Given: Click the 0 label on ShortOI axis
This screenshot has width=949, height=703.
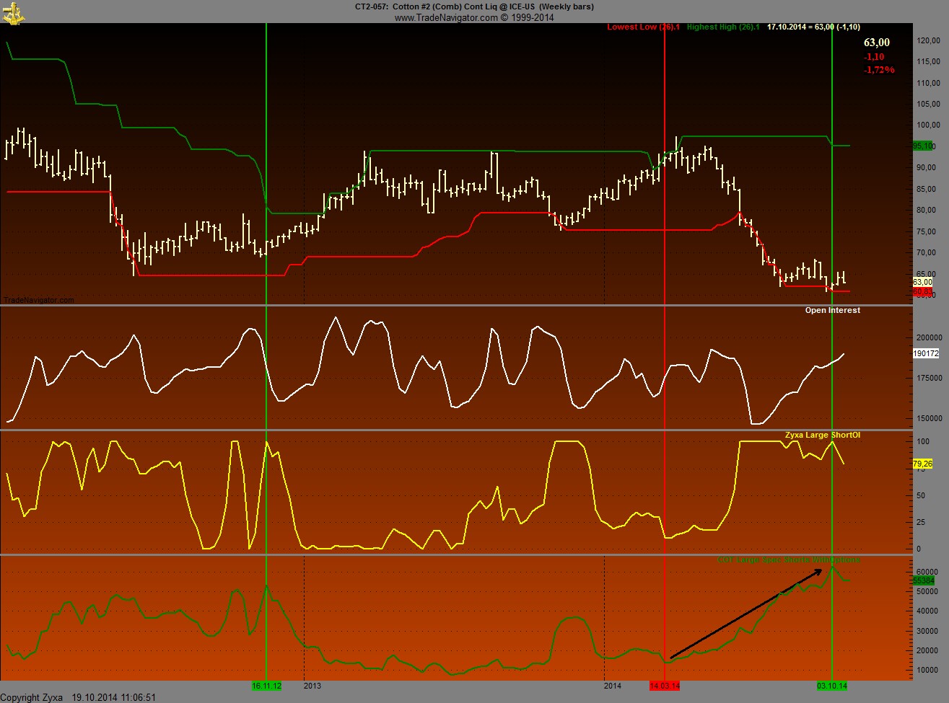Looking at the screenshot, I should [x=919, y=549].
